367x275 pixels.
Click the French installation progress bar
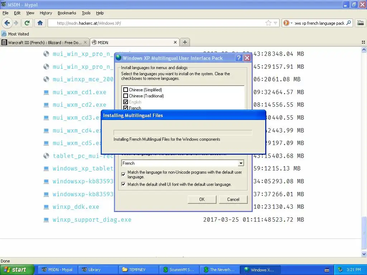[182, 132]
